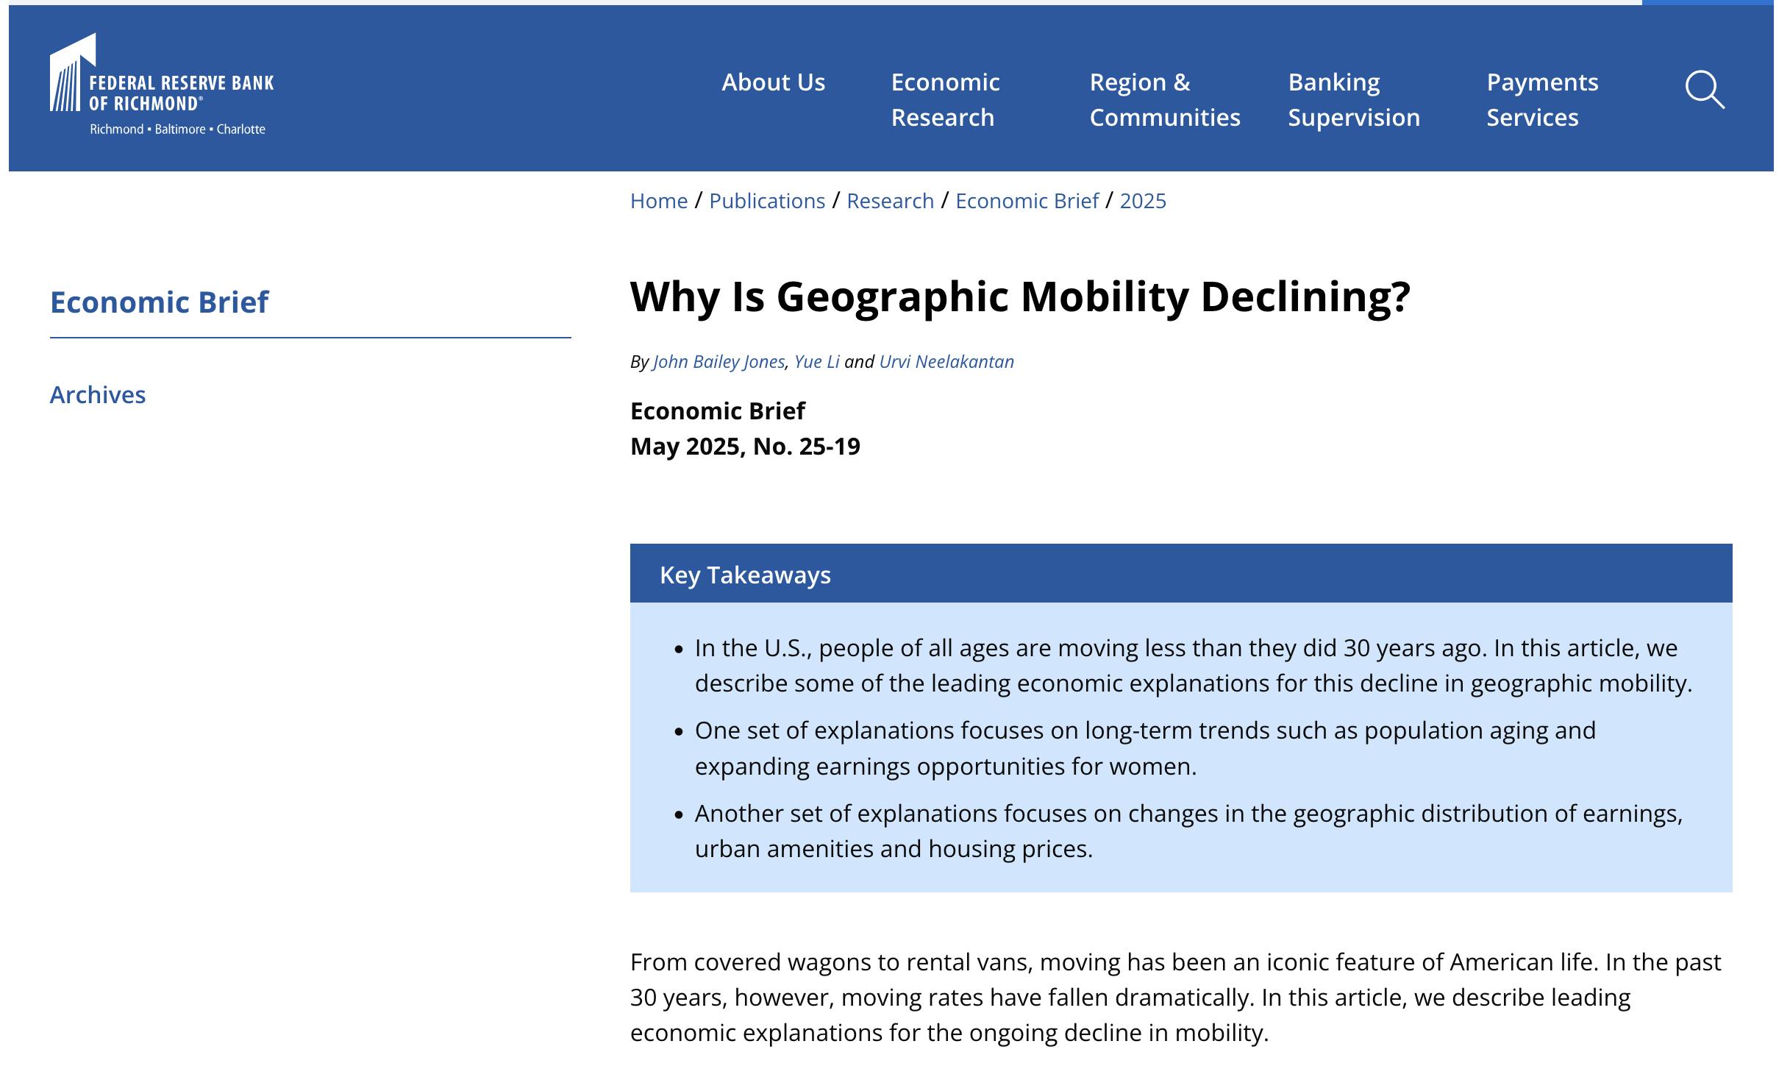Open the Region & Communities menu

pos(1164,100)
